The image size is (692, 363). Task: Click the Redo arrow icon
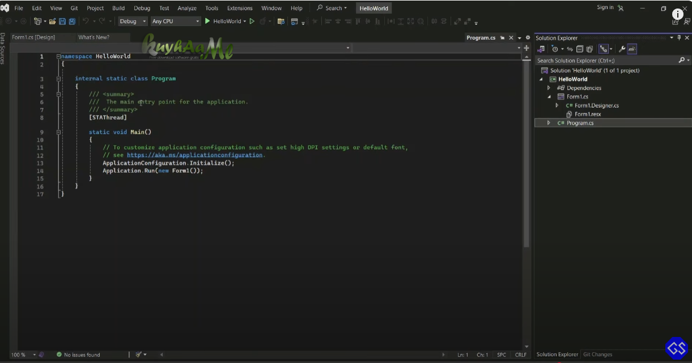coord(103,22)
